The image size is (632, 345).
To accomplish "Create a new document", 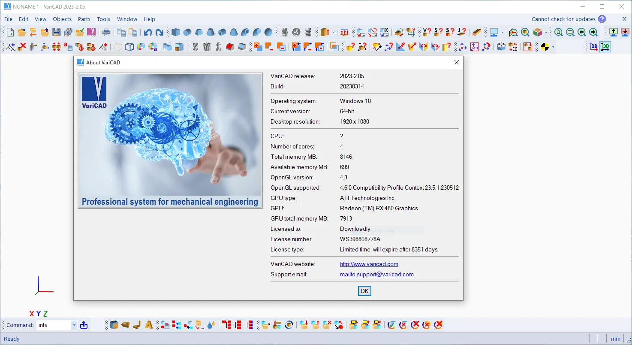I will (10, 32).
